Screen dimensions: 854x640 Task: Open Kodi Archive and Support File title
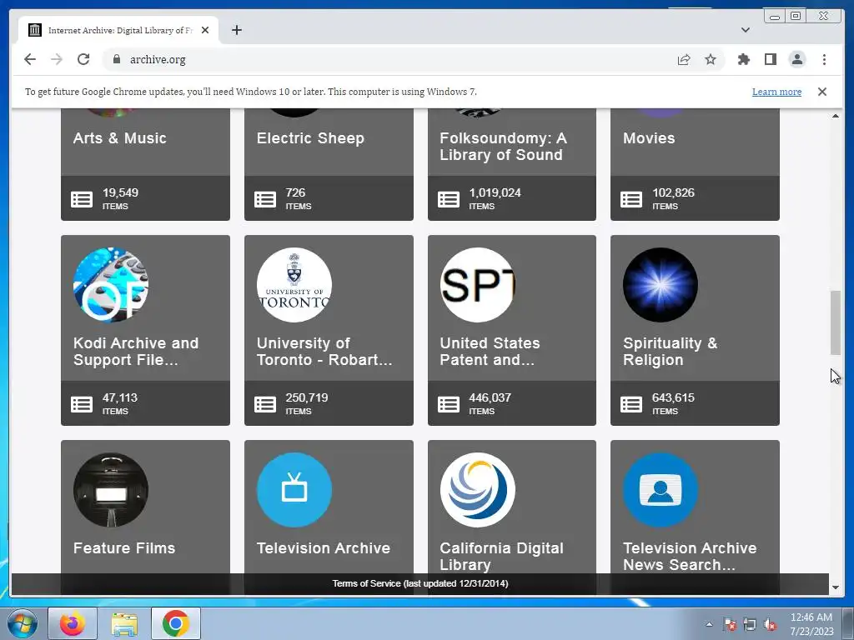point(136,352)
